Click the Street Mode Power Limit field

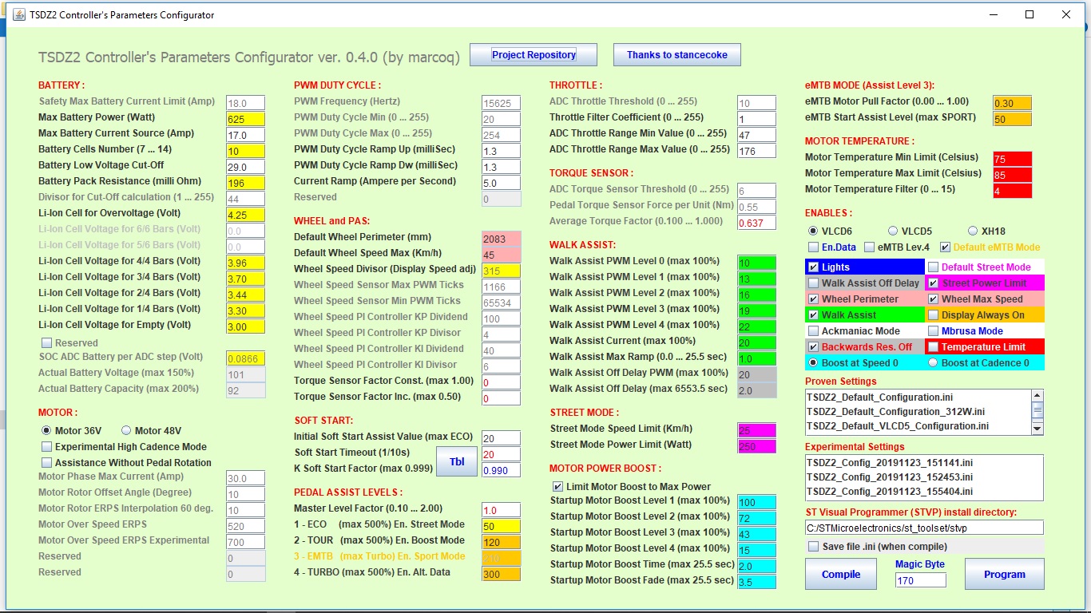pyautogui.click(x=756, y=446)
